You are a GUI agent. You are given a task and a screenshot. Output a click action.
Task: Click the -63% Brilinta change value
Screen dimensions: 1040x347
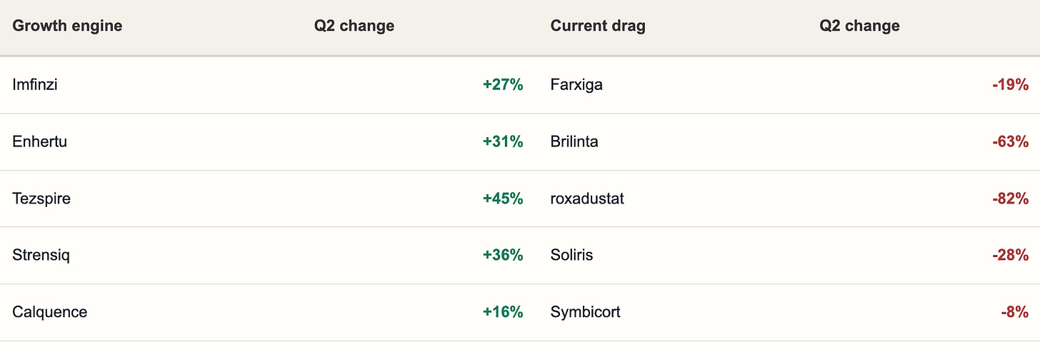[x=1010, y=141]
